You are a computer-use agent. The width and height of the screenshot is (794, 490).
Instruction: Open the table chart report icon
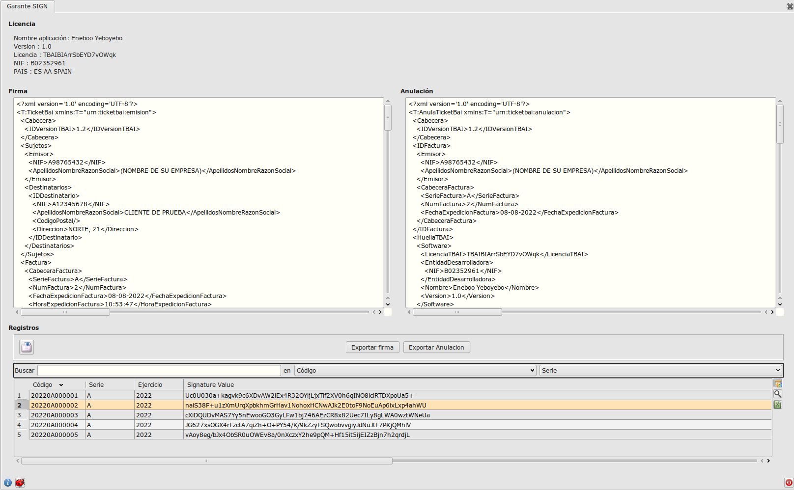click(778, 383)
